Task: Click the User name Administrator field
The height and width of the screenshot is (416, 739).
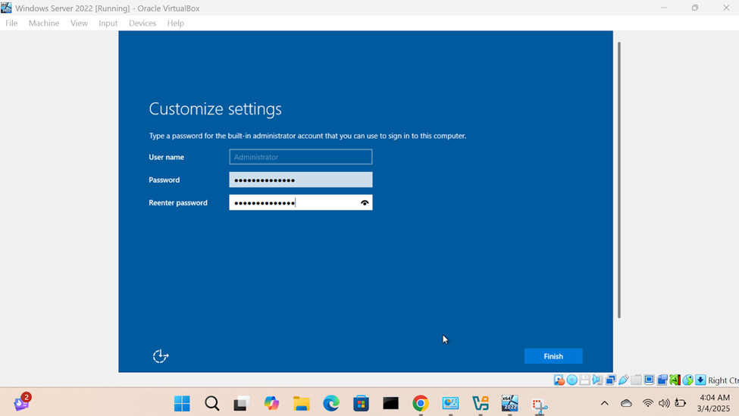Action: coord(301,157)
